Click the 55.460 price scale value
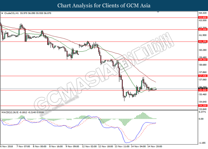The height and width of the screenshot is (149, 208). click(203, 94)
